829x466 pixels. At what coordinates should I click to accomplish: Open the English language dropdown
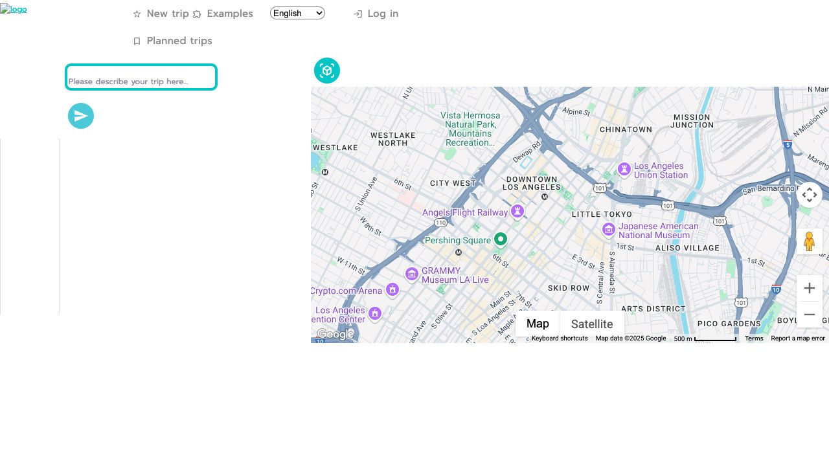coord(297,13)
